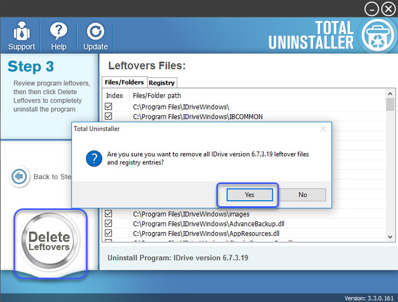The height and width of the screenshot is (302, 398).
Task: Click the scroll down arrow in leftovers list
Action: tap(390, 237)
